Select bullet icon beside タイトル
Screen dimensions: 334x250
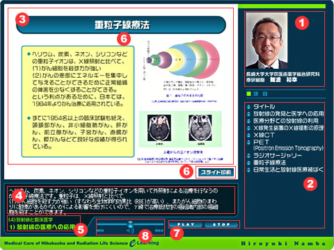pyautogui.click(x=249, y=107)
